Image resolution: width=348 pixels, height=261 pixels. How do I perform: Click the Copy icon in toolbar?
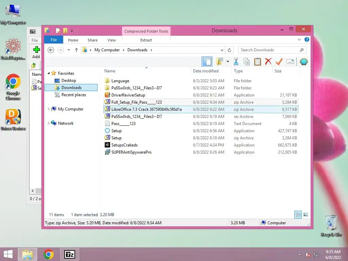pos(247,62)
